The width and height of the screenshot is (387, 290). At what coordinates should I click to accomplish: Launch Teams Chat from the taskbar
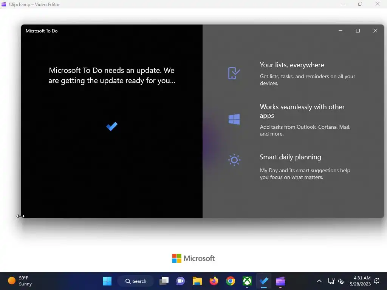tap(180, 281)
